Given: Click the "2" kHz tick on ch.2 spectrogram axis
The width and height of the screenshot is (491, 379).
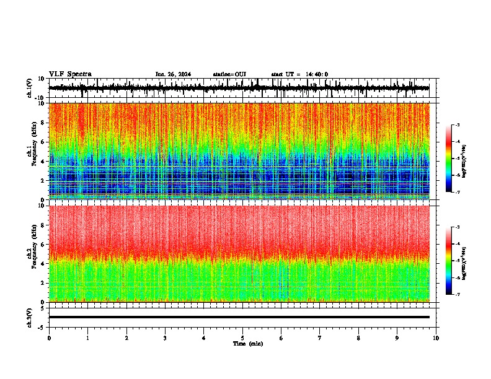Looking at the screenshot, I should pyautogui.click(x=43, y=283).
